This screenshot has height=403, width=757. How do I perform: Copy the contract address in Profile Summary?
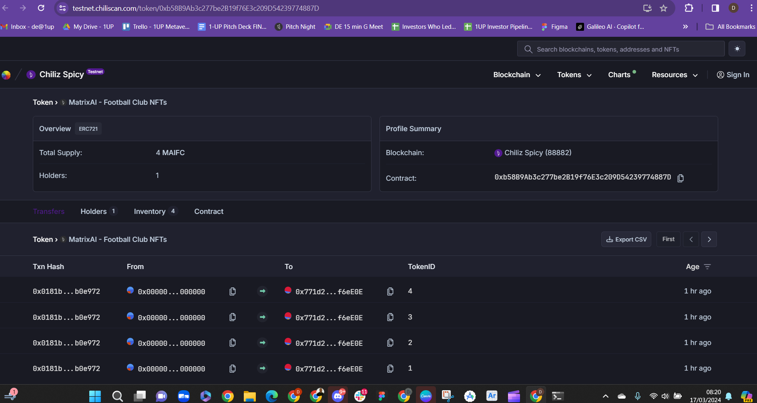pyautogui.click(x=681, y=178)
